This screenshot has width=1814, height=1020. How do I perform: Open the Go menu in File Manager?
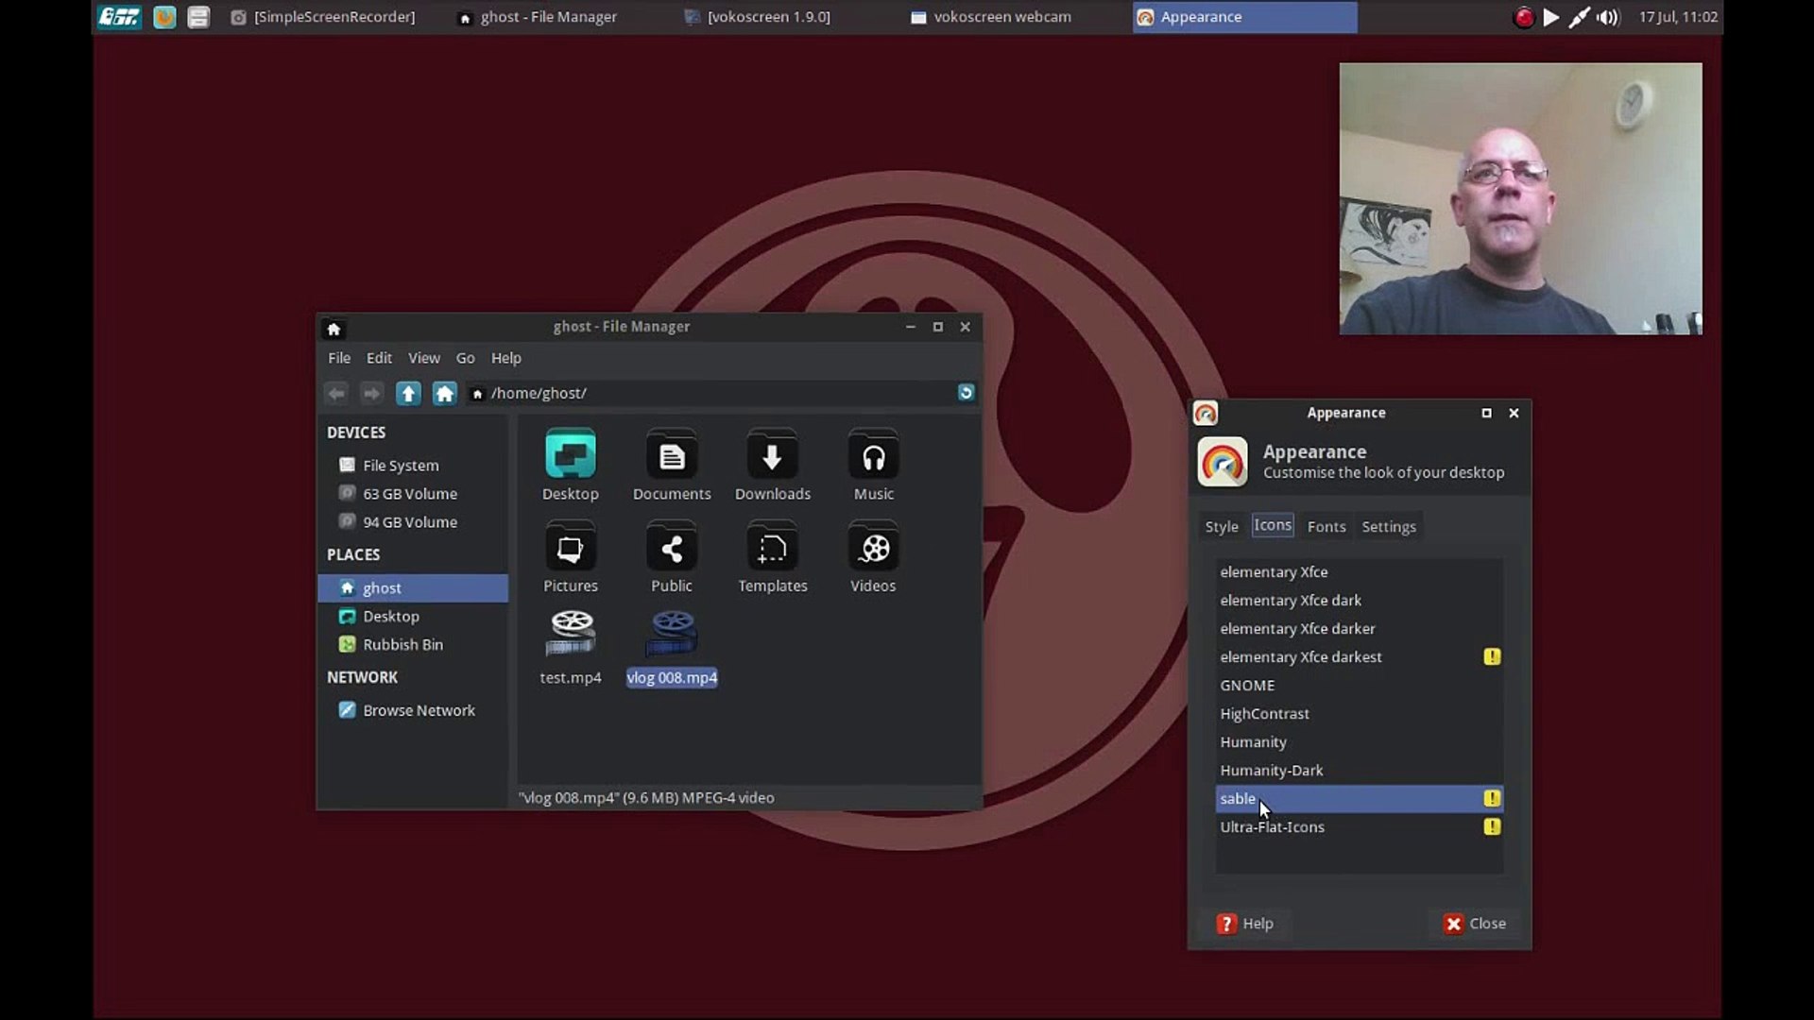465,358
